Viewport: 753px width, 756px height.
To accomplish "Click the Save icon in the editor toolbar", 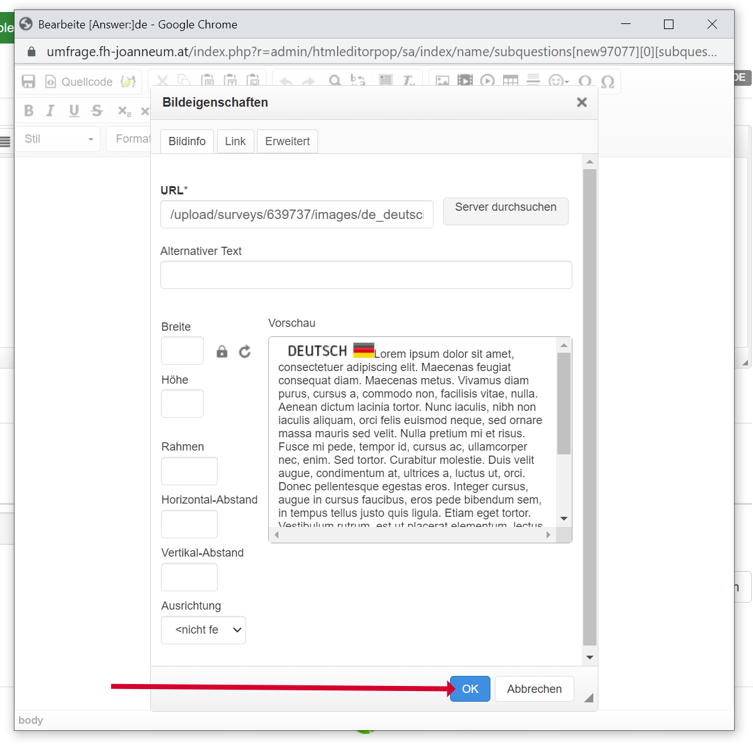I will [28, 81].
